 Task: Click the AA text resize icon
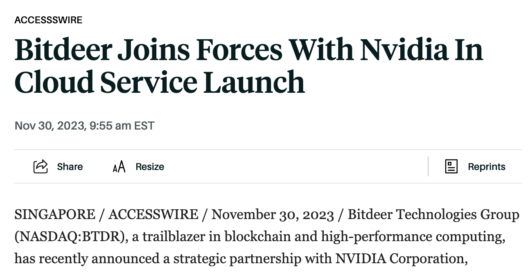coord(119,167)
